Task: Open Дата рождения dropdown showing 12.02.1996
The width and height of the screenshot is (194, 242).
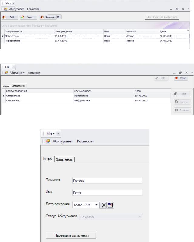Action: 96,205
